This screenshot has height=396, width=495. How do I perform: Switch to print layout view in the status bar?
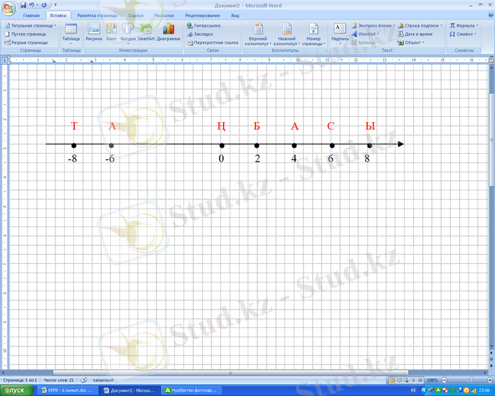[x=393, y=381]
